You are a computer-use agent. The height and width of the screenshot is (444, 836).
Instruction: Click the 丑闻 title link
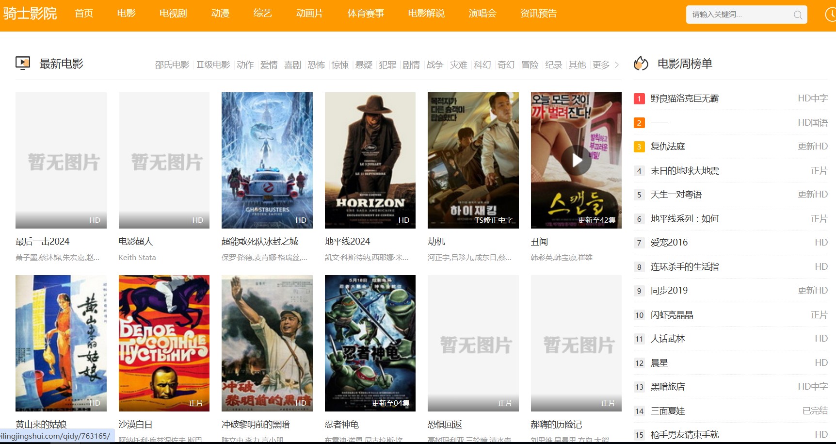[539, 242]
